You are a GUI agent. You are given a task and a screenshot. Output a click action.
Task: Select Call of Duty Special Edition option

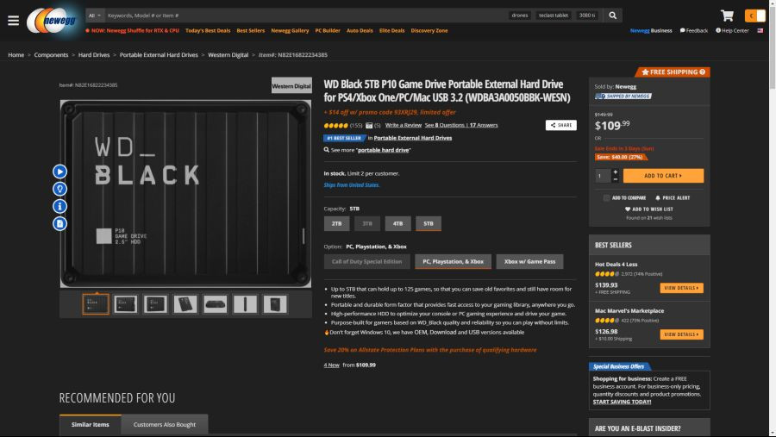[x=366, y=262]
